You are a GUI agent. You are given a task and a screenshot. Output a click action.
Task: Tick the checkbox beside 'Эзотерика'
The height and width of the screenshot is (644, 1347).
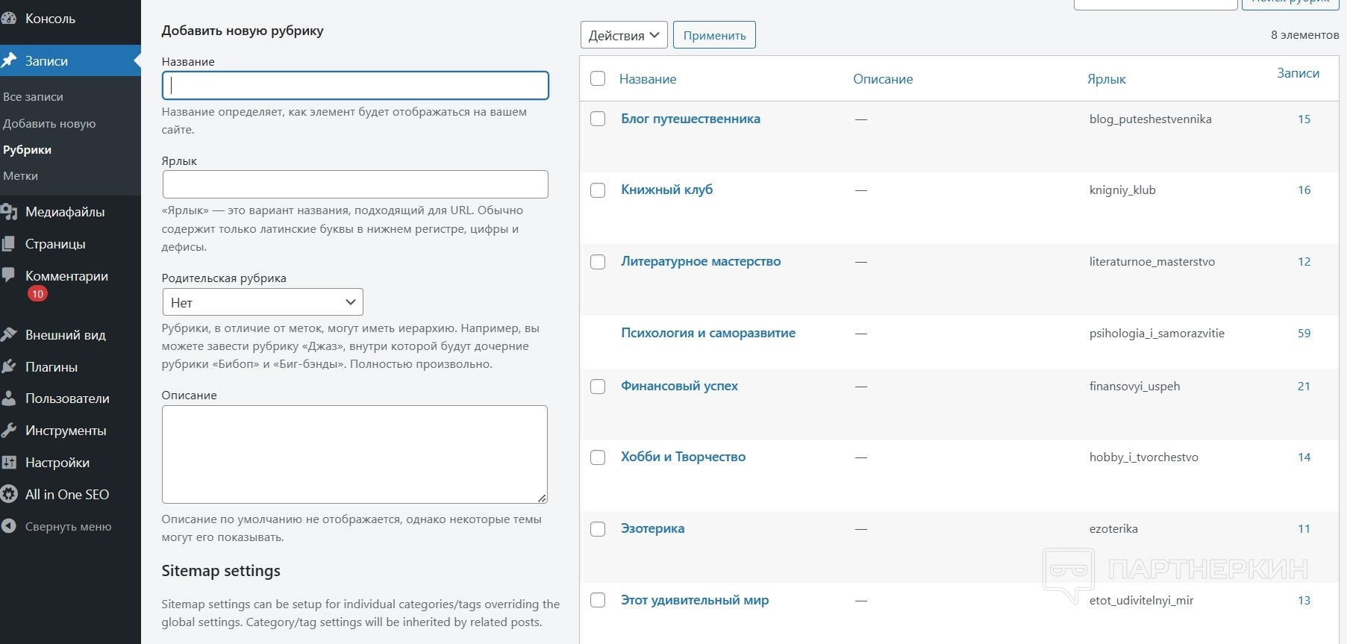point(598,529)
